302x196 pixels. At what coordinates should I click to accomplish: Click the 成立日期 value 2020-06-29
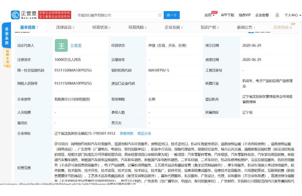(252, 46)
